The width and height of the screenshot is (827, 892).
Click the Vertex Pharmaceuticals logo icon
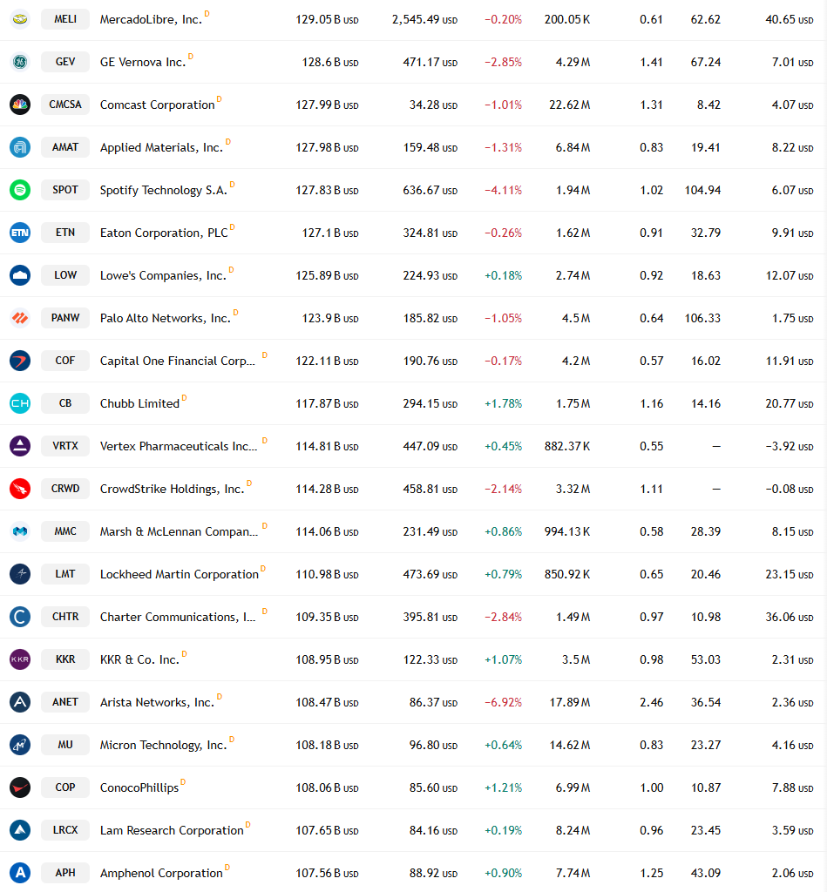[20, 446]
